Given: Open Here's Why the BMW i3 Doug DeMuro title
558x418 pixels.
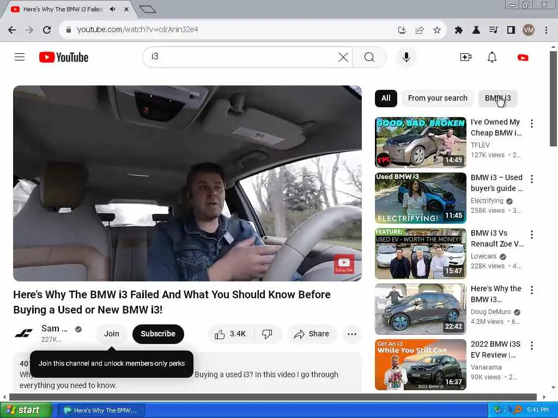Looking at the screenshot, I should pyautogui.click(x=496, y=293).
